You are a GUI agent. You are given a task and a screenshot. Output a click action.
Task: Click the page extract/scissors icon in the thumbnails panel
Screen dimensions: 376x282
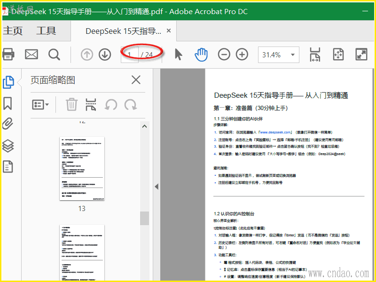[x=91, y=104]
